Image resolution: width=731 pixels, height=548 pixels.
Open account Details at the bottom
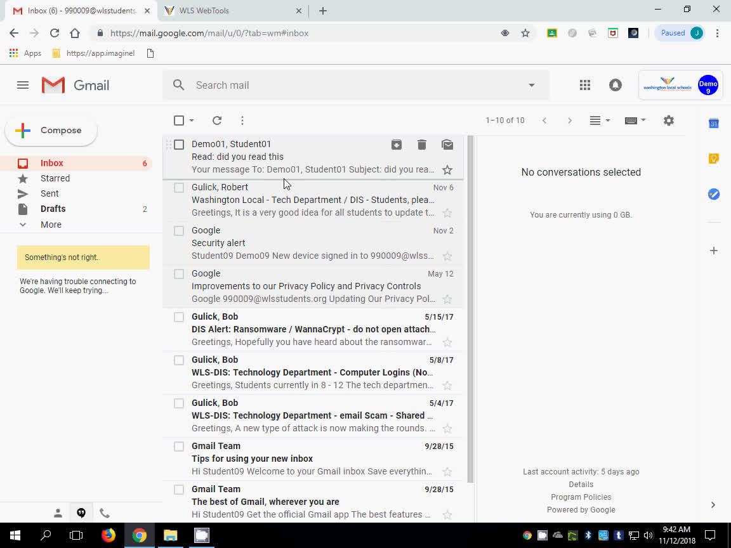click(x=581, y=484)
